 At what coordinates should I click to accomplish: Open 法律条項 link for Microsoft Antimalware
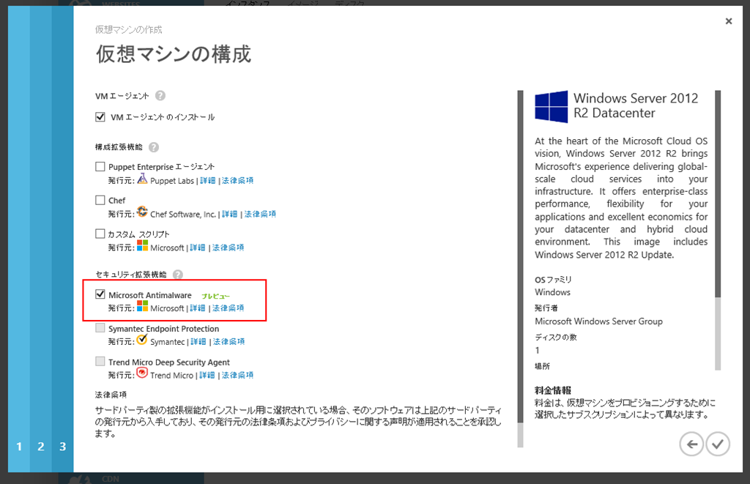click(229, 308)
